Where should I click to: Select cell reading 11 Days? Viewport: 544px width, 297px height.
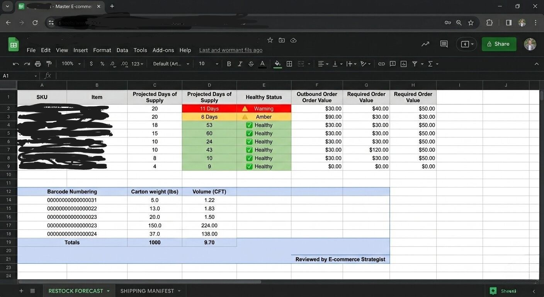[x=209, y=109]
